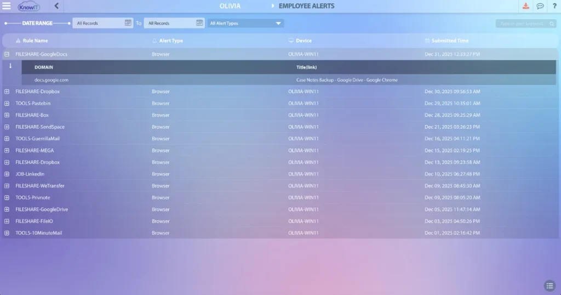Screen dimensions: 561x295
Task: Expand the TOOLS-10MinuteMail row
Action: 7,232
